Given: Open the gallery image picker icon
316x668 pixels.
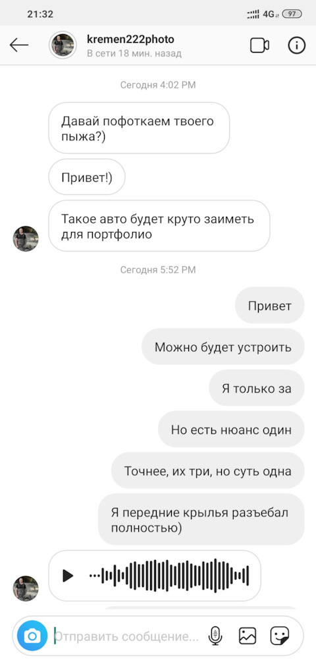Looking at the screenshot, I should tap(248, 636).
